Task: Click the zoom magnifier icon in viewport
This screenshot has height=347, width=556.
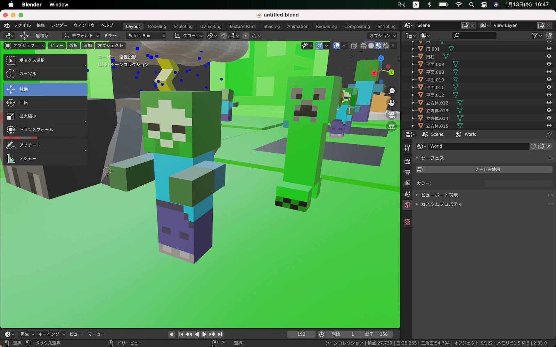Action: pyautogui.click(x=392, y=91)
